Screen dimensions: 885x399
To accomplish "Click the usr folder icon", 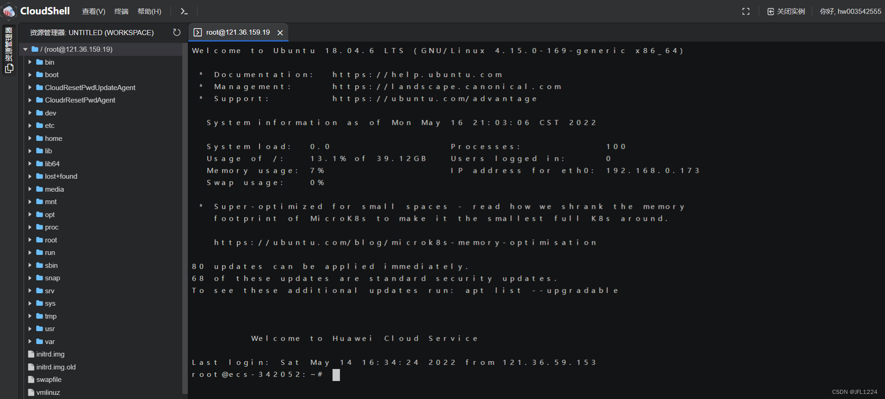I will click(x=40, y=329).
